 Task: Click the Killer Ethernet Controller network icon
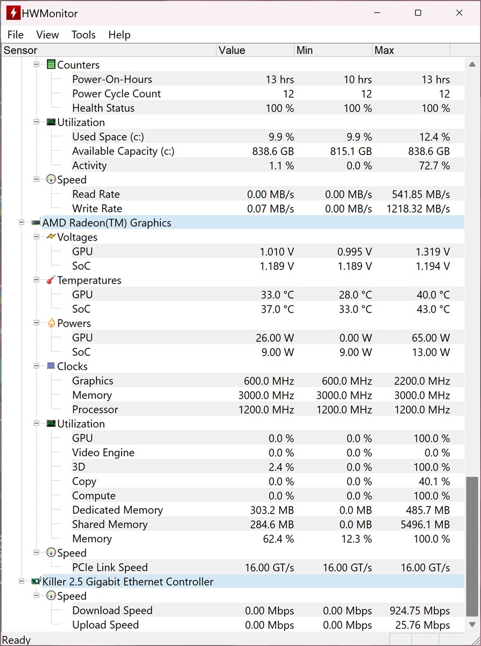click(x=36, y=581)
